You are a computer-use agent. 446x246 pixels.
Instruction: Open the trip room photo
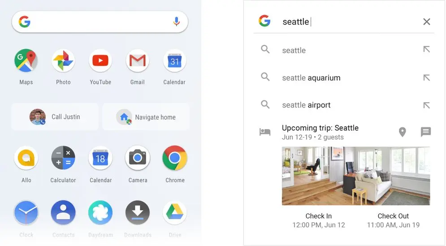pyautogui.click(x=356, y=176)
